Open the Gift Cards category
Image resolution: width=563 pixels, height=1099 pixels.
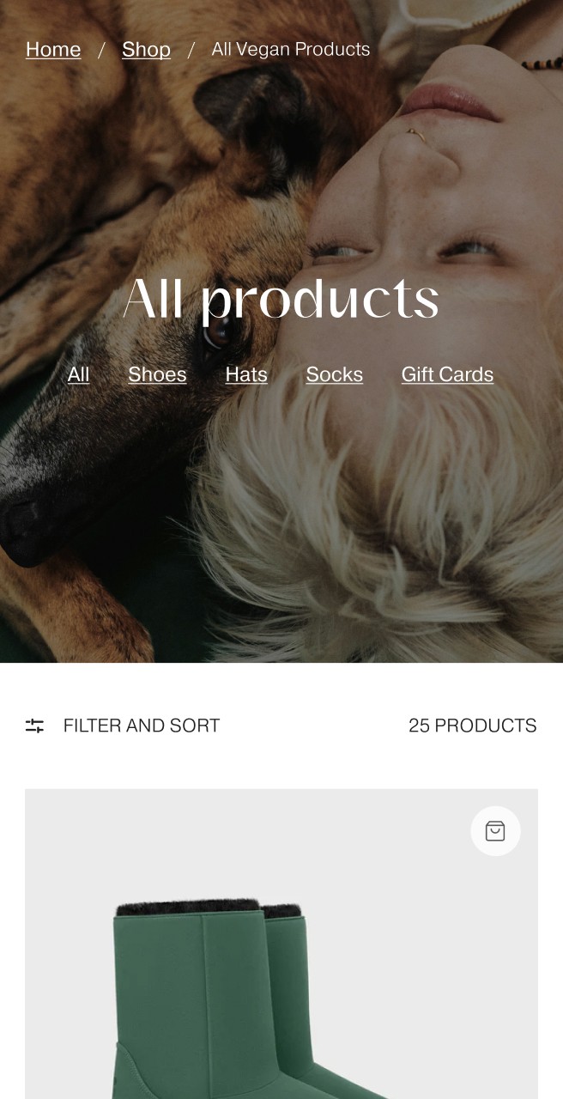[x=447, y=374]
